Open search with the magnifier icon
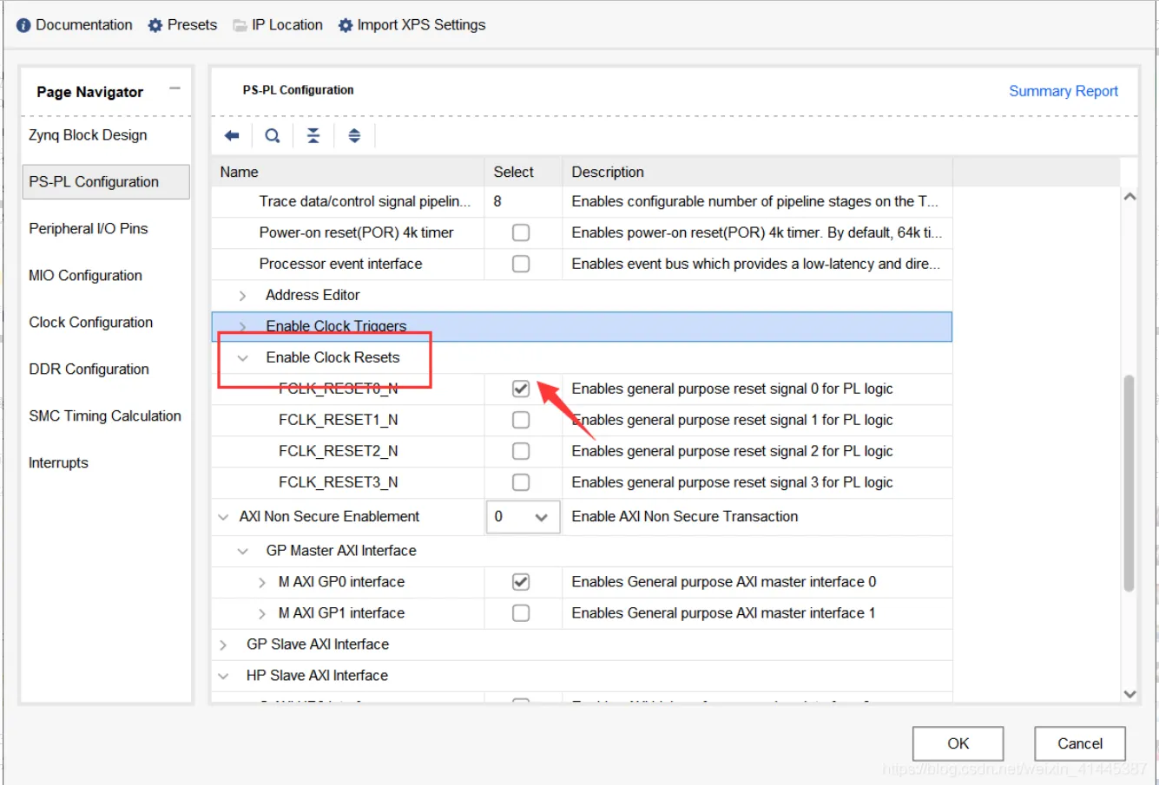This screenshot has height=785, width=1159. [273, 135]
